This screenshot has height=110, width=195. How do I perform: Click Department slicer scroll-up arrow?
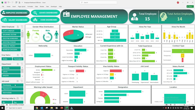click(22, 68)
